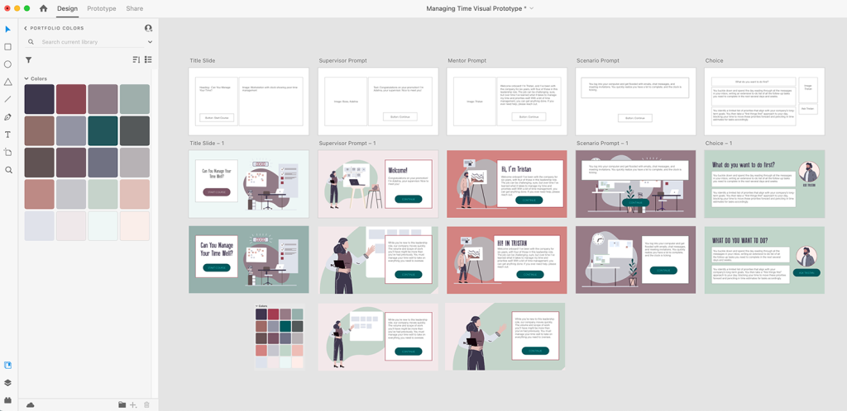Select the Text tool
Image resolution: width=847 pixels, height=411 pixels.
pyautogui.click(x=8, y=135)
